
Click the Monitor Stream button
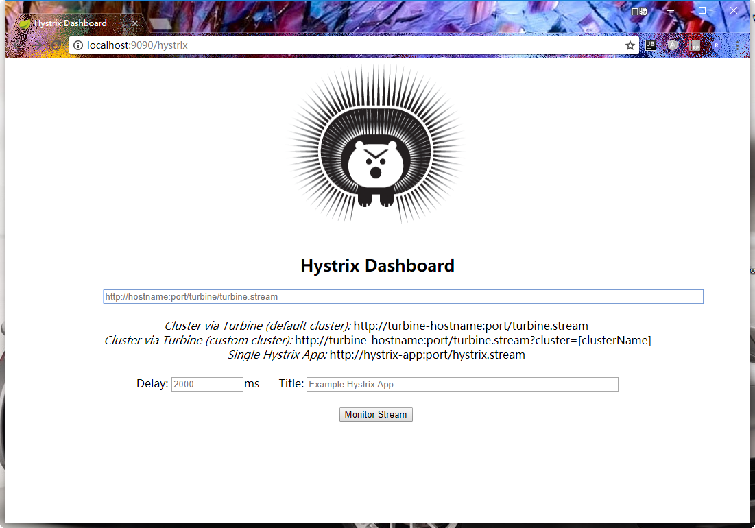click(376, 414)
